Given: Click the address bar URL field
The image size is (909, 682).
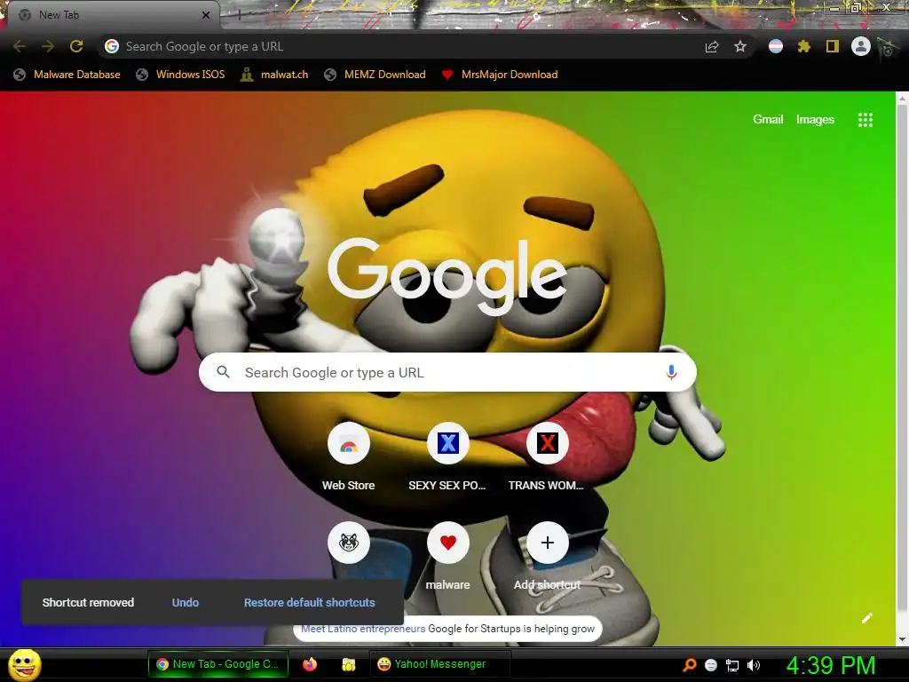Looking at the screenshot, I should tap(406, 46).
